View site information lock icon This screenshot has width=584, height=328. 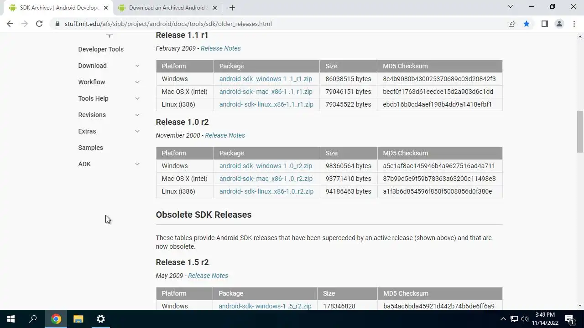point(57,24)
